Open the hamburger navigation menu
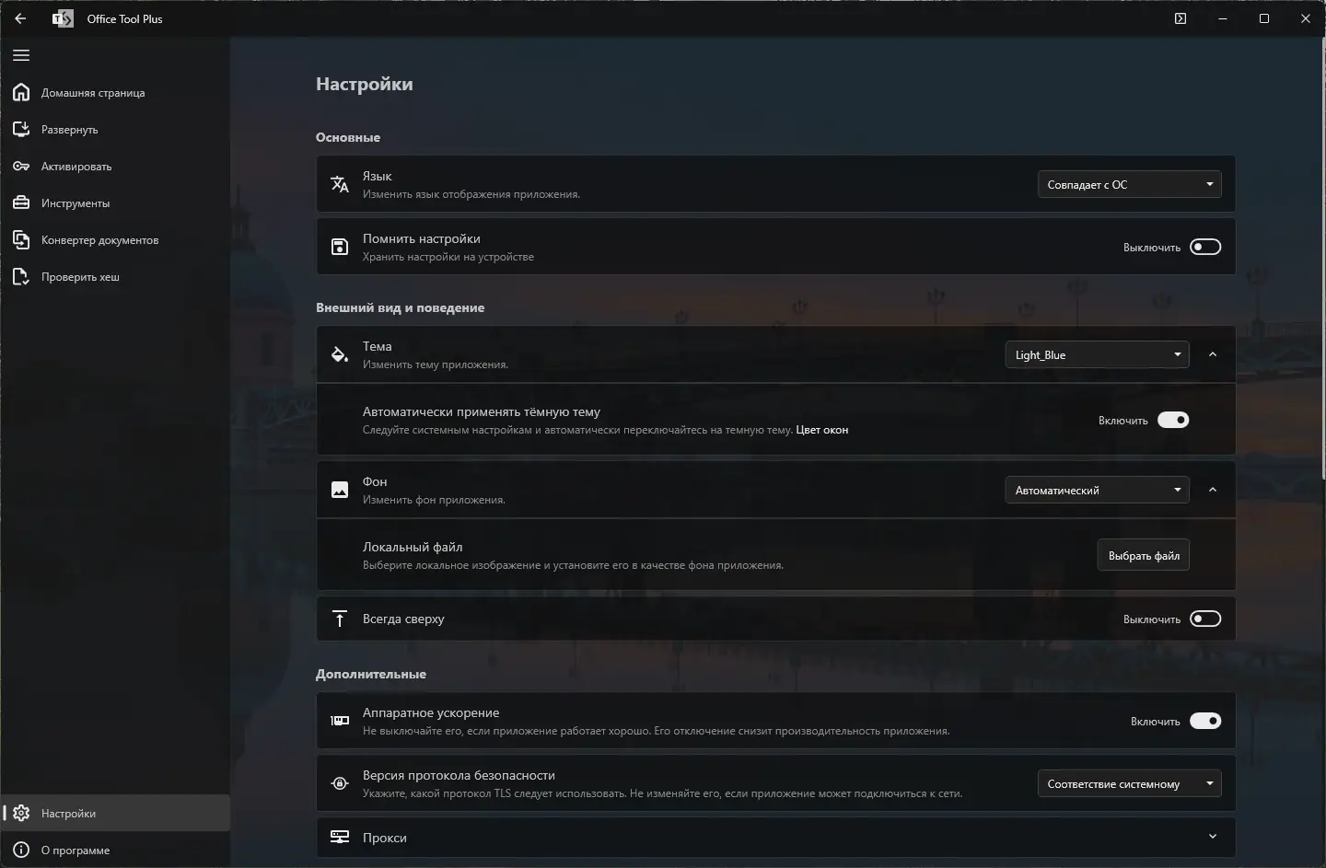 [x=21, y=55]
